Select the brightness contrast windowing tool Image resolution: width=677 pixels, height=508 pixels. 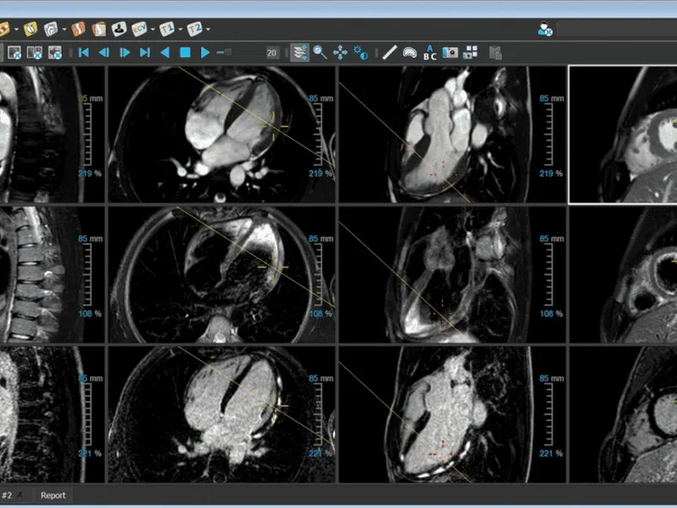(361, 52)
